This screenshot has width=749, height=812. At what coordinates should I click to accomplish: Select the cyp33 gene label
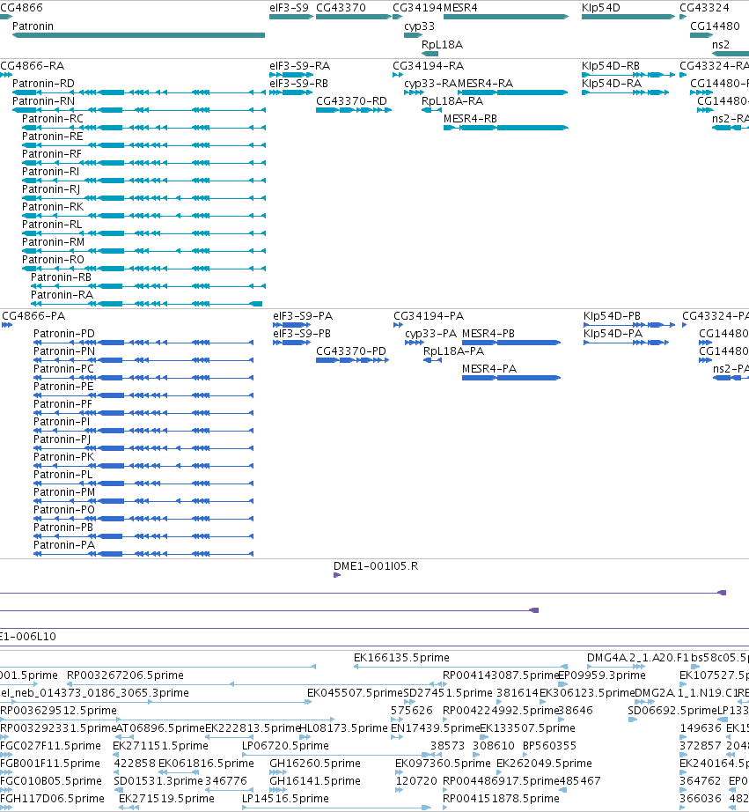click(419, 26)
